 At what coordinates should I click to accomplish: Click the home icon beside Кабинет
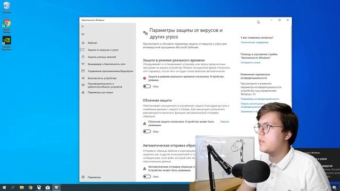83,42
